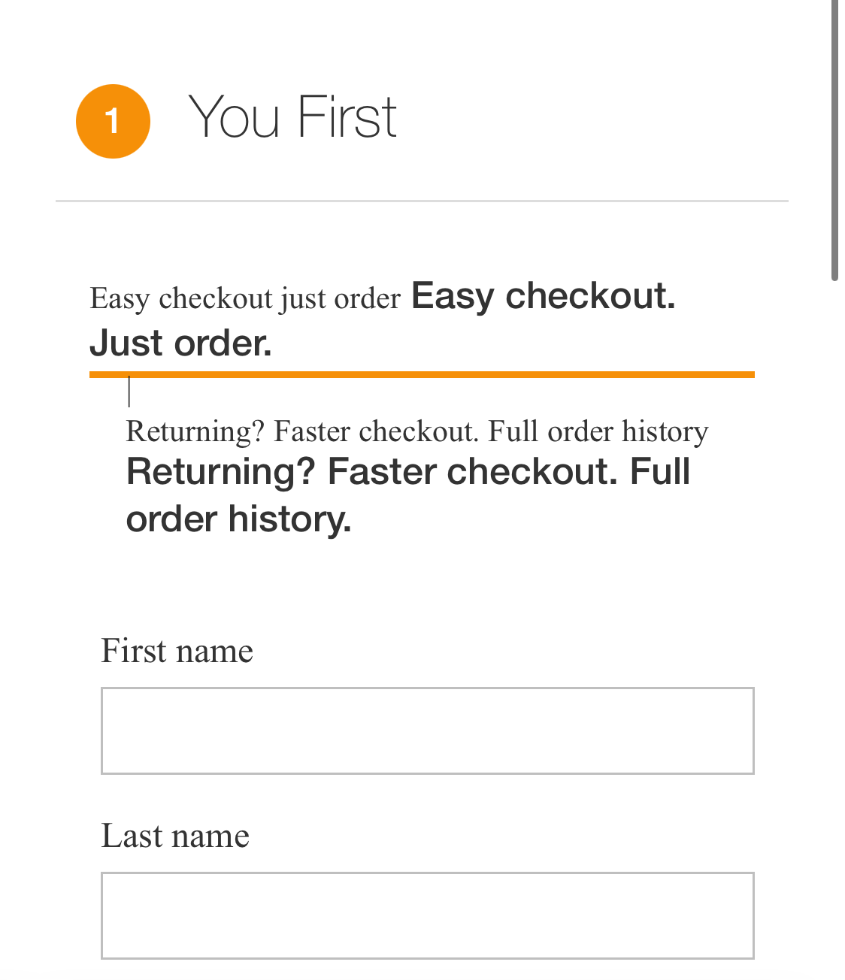Focus the Last name input field
The image size is (845, 980).
point(427,915)
